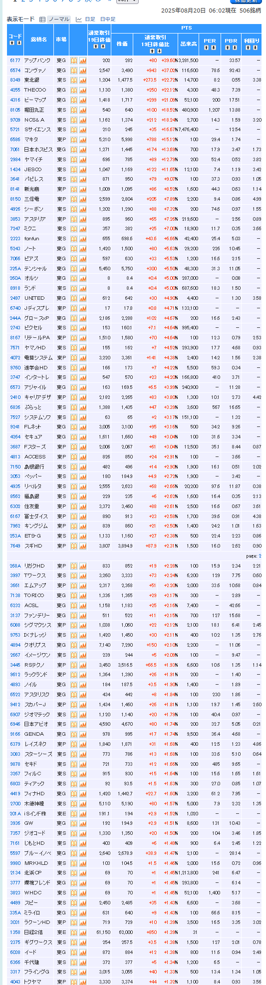The height and width of the screenshot is (985, 266).
Task: Open stock code 268A link
Action: point(15,566)
